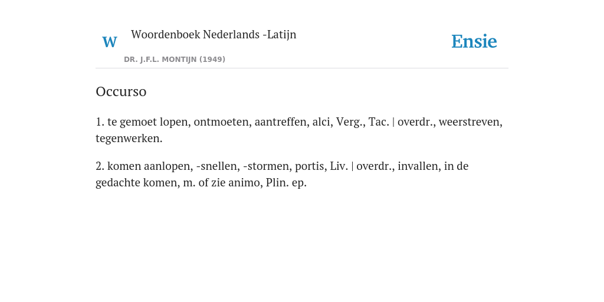The image size is (604, 302).
Task: Click the second definition paragraph
Action: [282, 174]
